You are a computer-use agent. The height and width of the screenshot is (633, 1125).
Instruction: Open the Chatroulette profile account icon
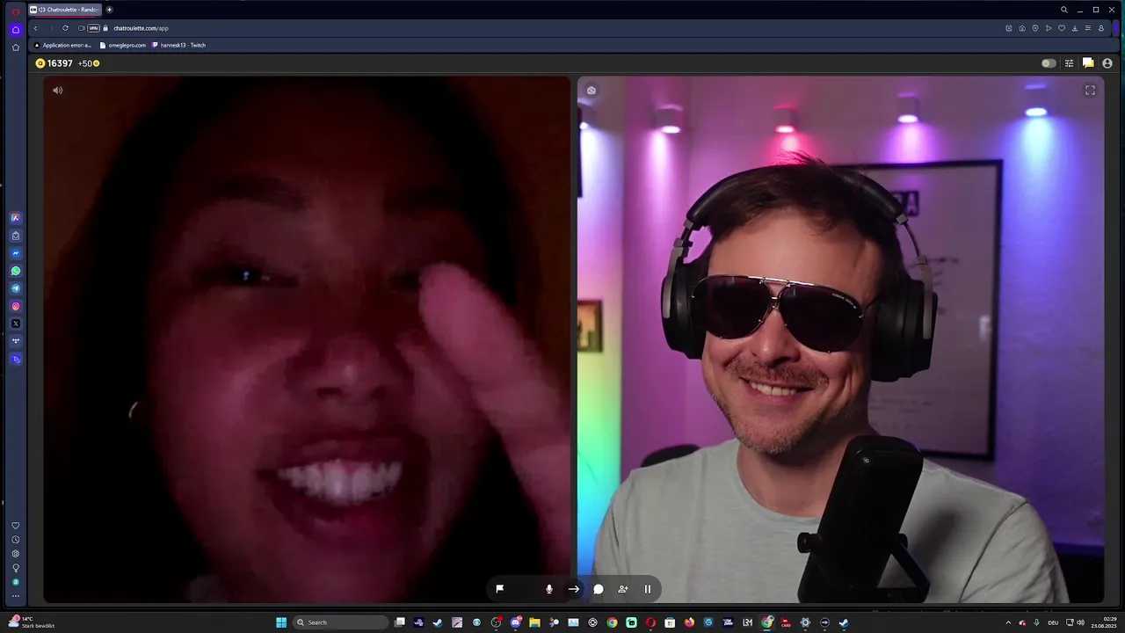[1107, 63]
